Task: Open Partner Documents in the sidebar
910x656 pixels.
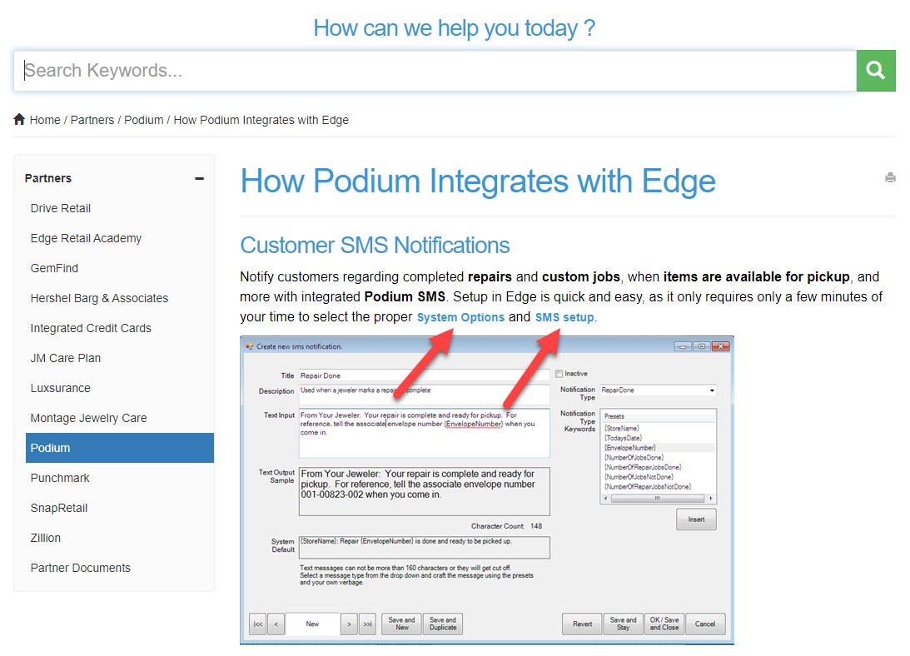Action: click(x=80, y=568)
